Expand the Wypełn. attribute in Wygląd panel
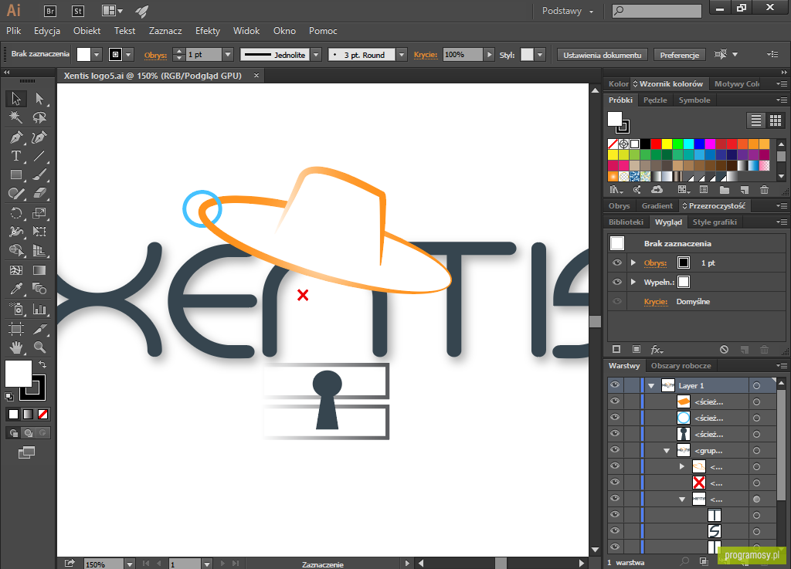 tap(633, 282)
